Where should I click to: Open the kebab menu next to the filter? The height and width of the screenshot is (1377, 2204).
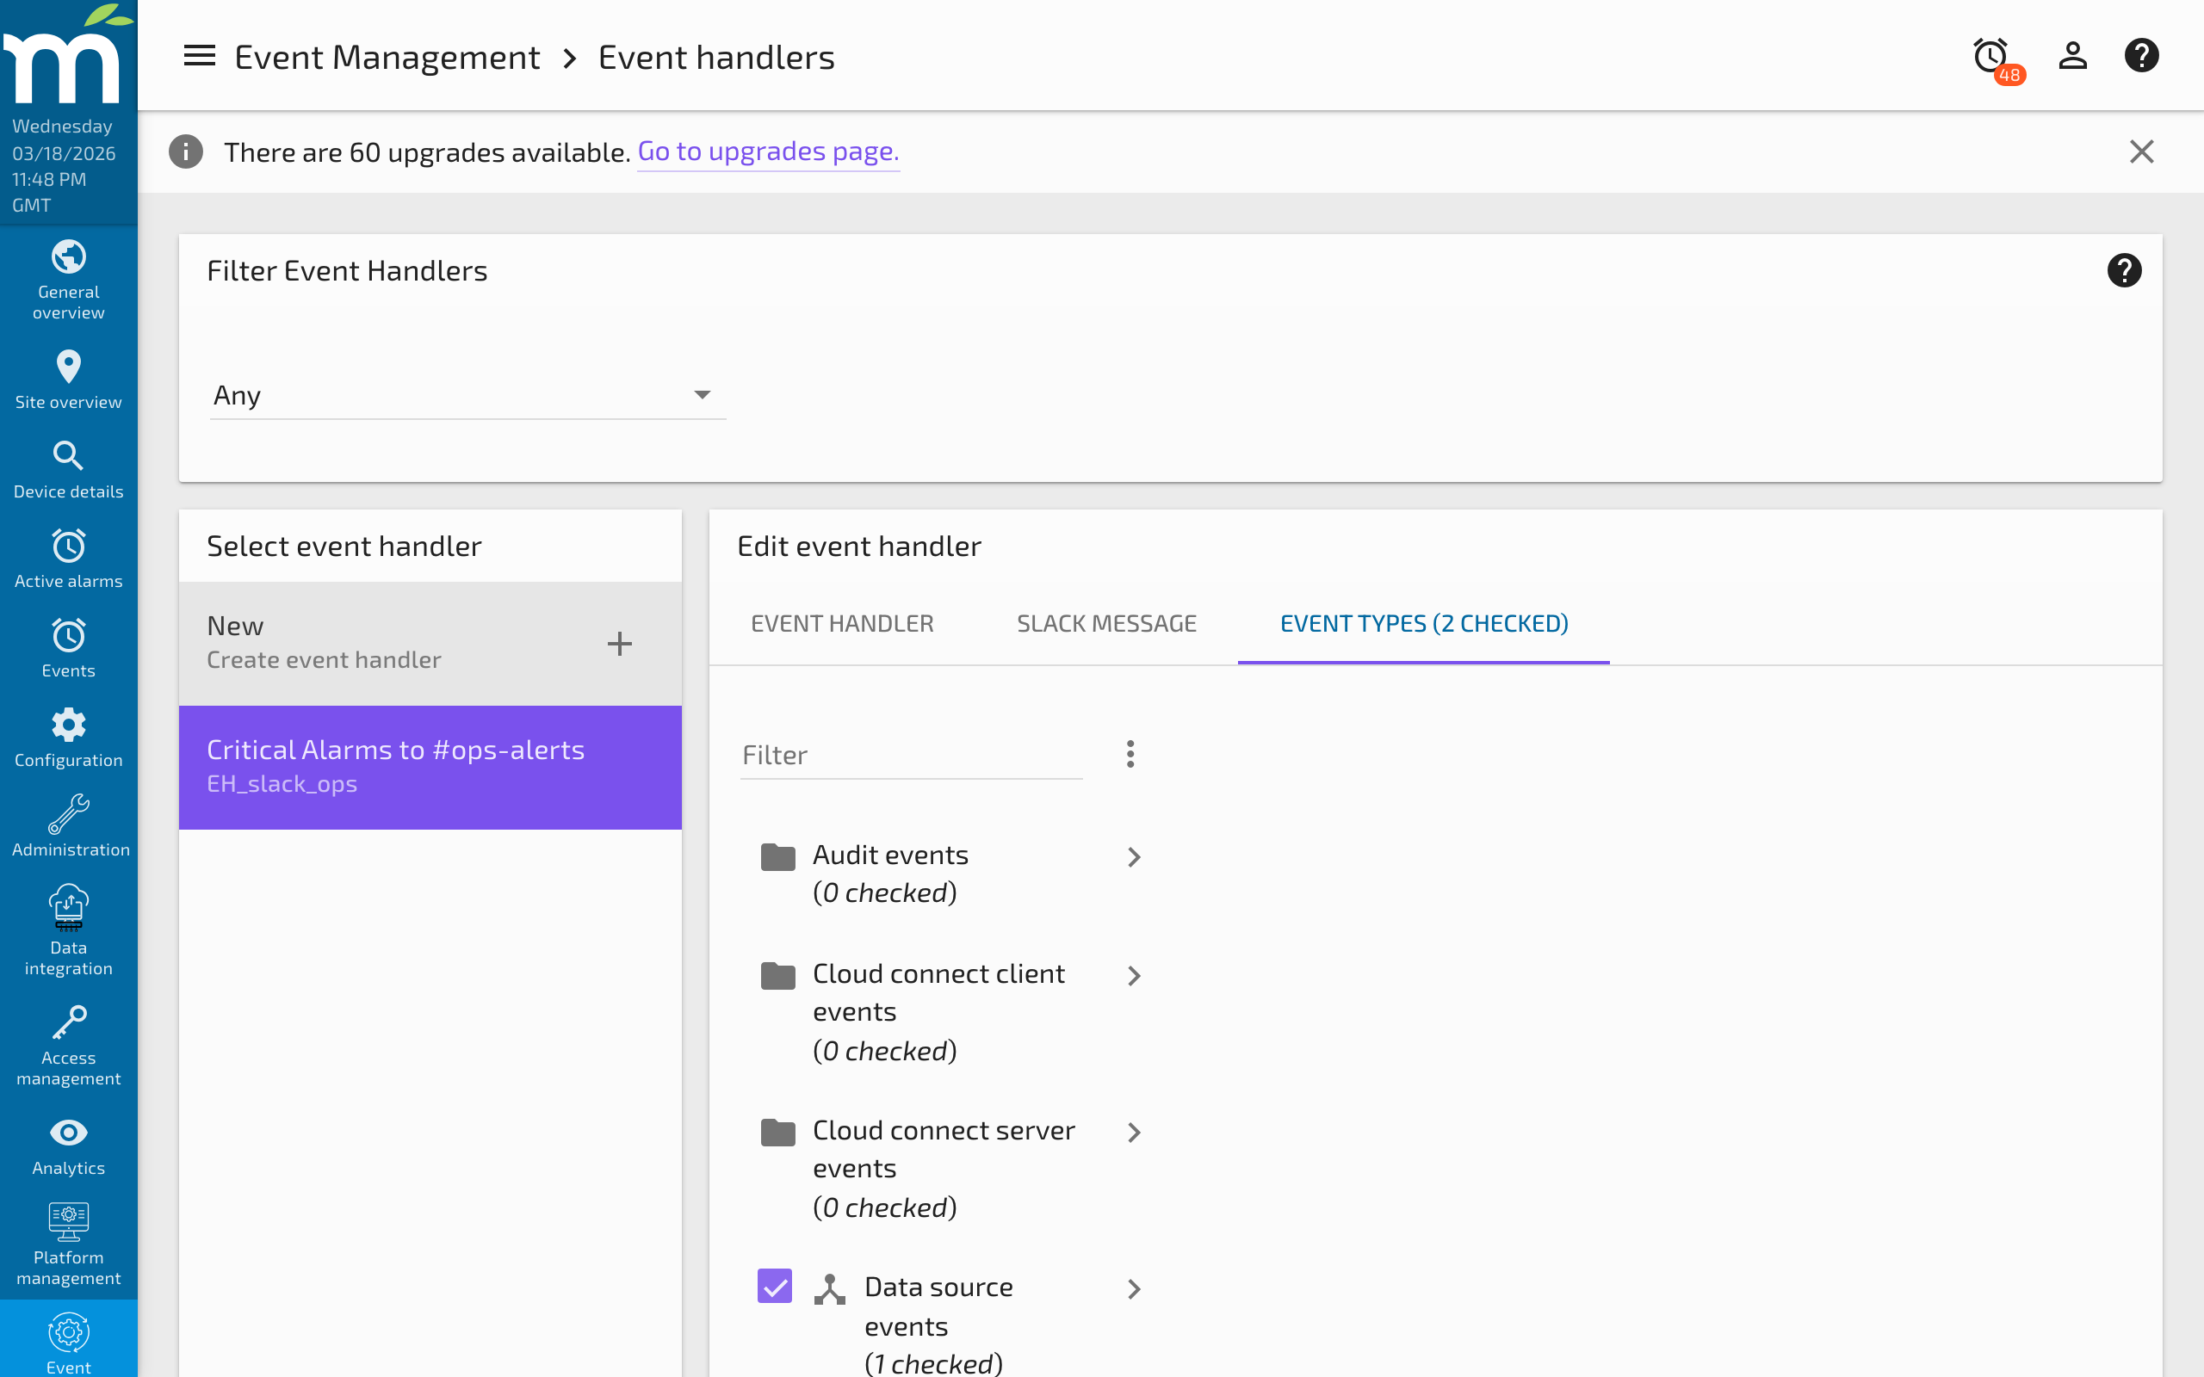coord(1130,753)
